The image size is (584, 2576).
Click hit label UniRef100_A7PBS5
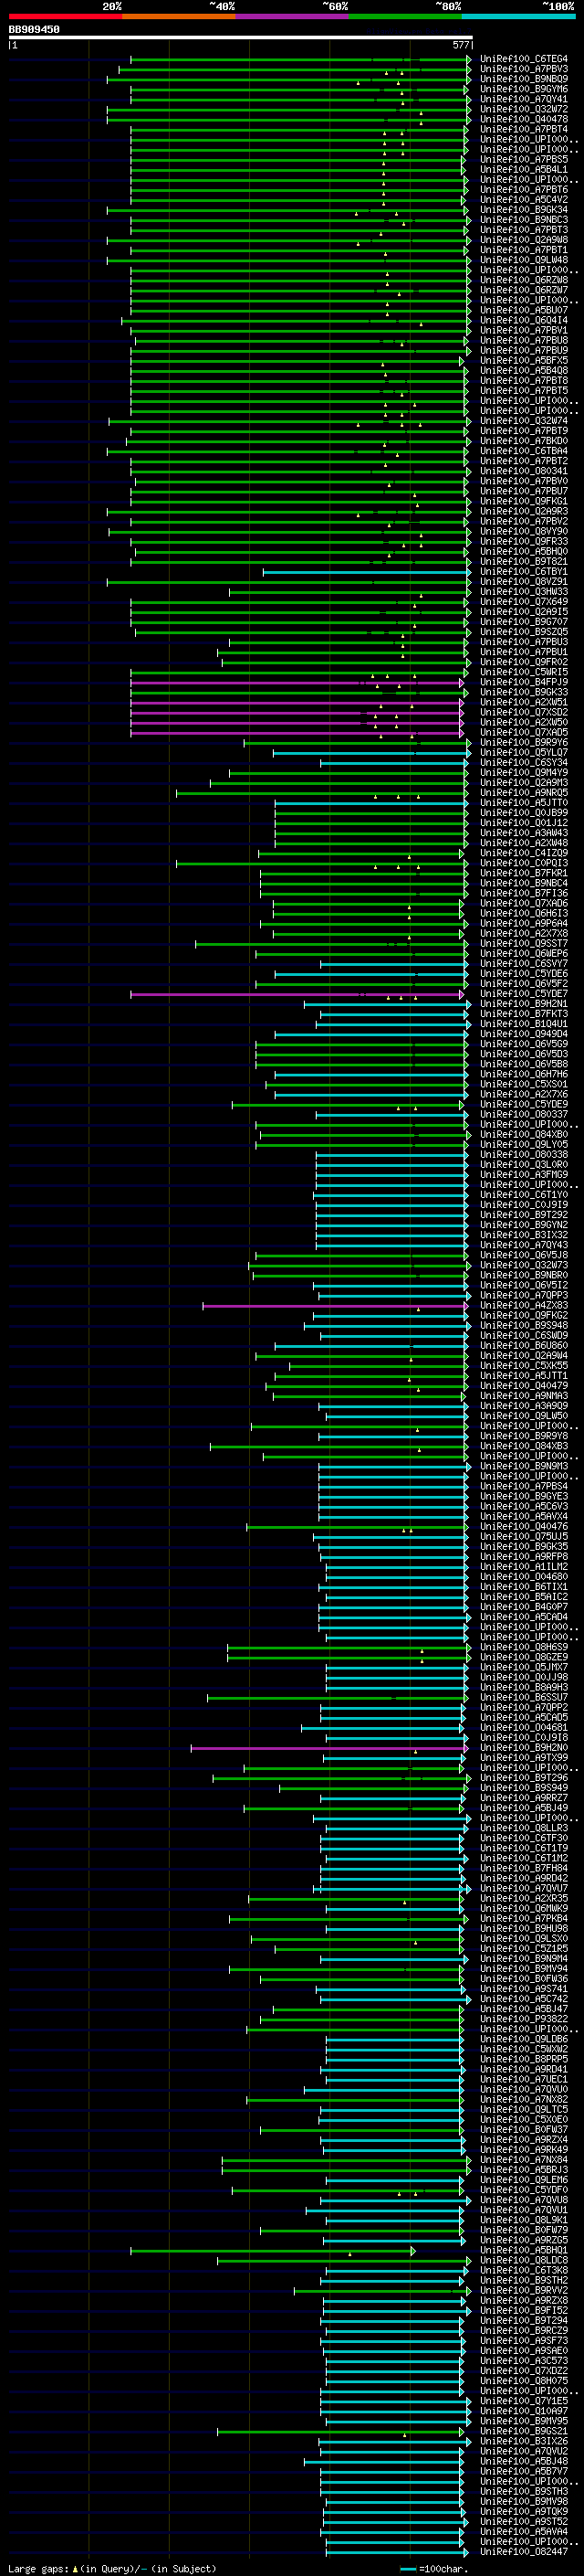coord(524,159)
